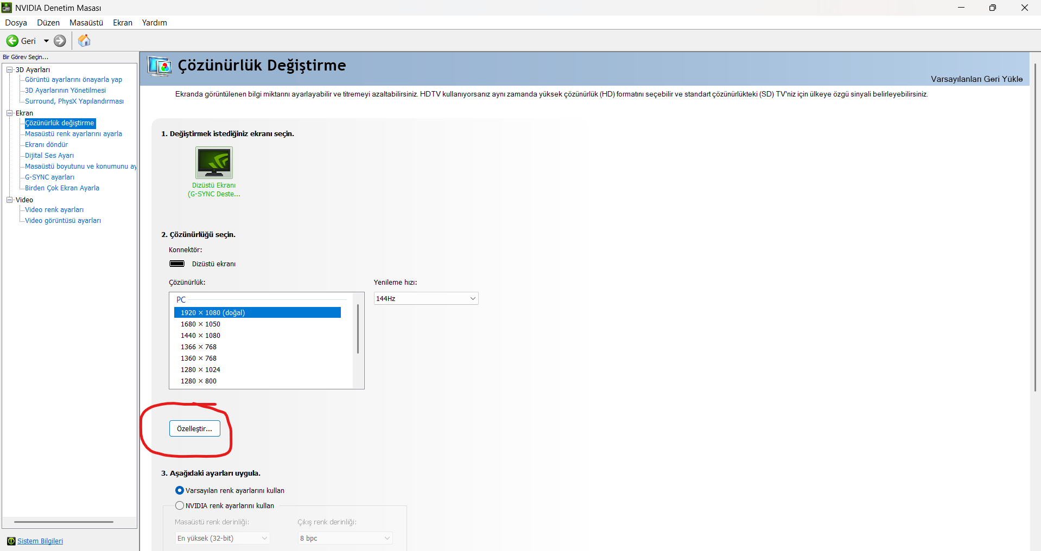1041x551 pixels.
Task: Open the Düzen menu
Action: coord(48,23)
